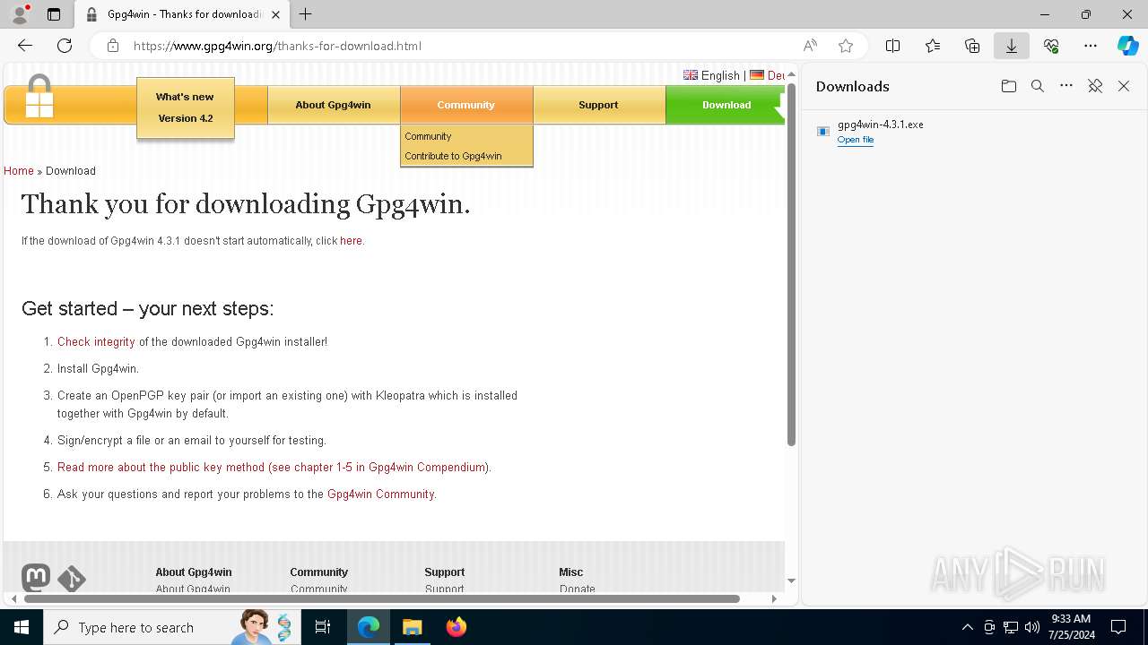Launch Firefox from taskbar
This screenshot has width=1148, height=645.
click(x=457, y=627)
